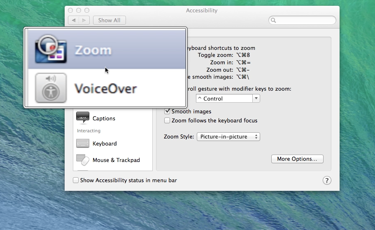The width and height of the screenshot is (375, 230).
Task: Click the Keyboard icon in sidebar
Action: 82,143
